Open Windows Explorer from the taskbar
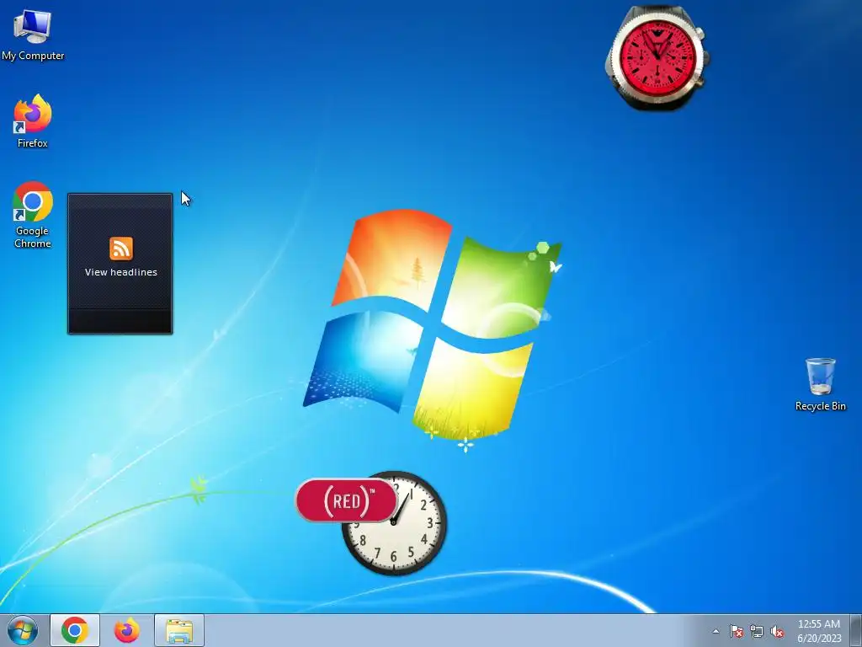 [179, 630]
